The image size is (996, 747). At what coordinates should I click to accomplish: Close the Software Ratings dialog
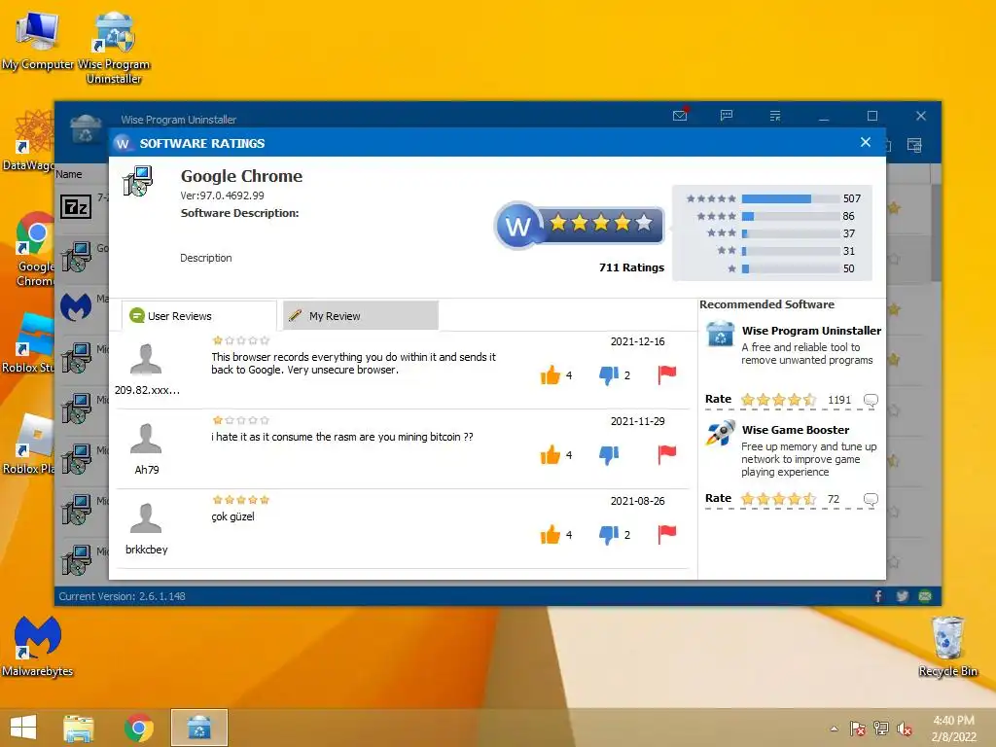pyautogui.click(x=865, y=142)
